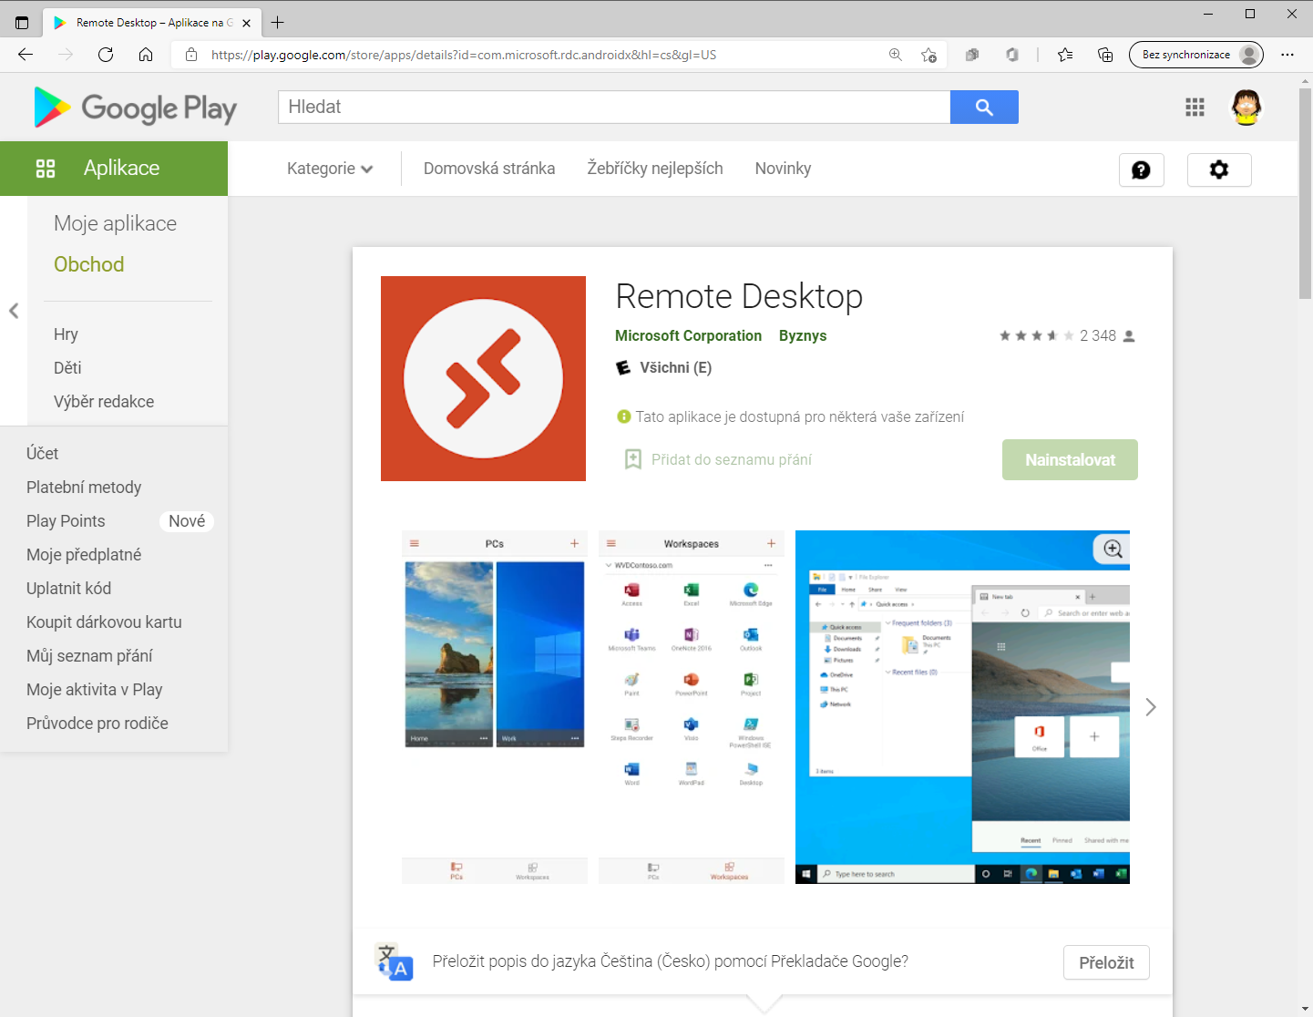Click the Byznys category link
1313x1017 pixels.
click(x=803, y=336)
